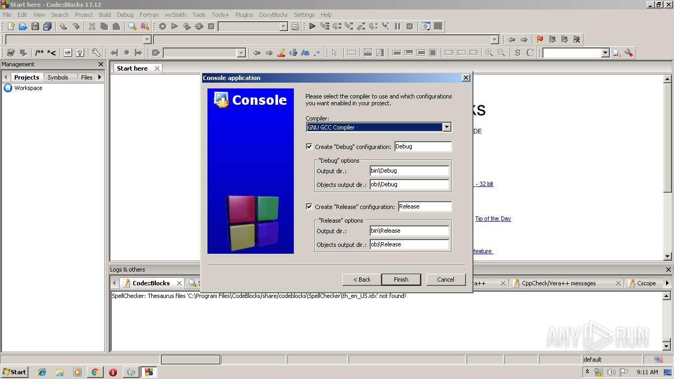674x379 pixels.
Task: Click the Highlight pencil icon
Action: 281,53
